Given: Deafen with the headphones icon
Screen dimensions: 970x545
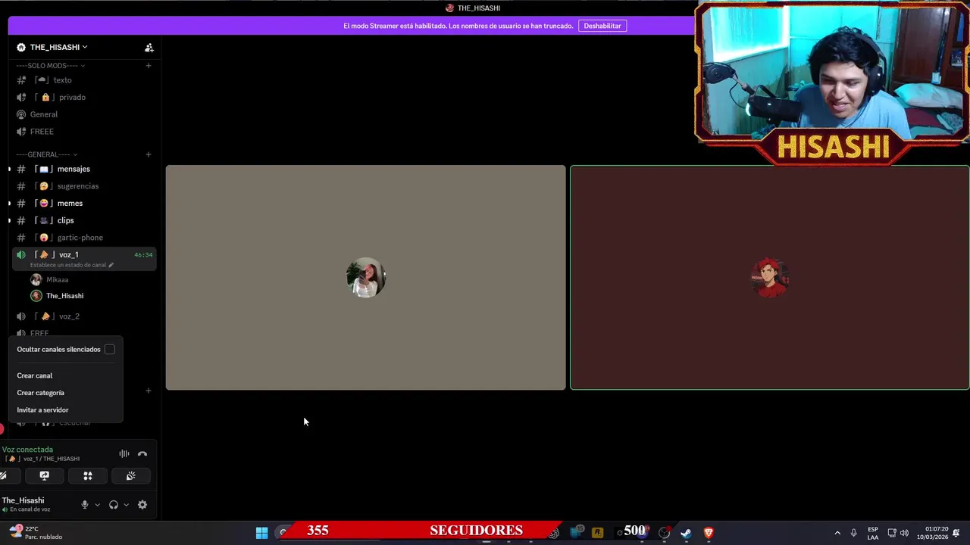Looking at the screenshot, I should point(114,505).
